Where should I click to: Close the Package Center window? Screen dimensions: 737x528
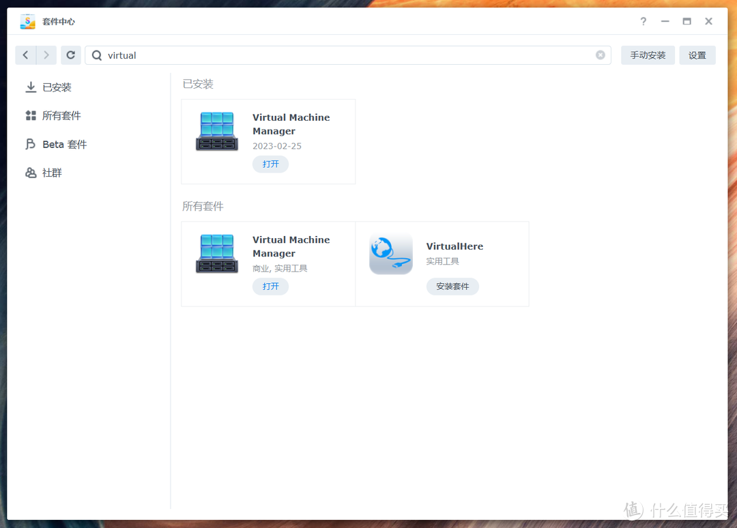[x=708, y=21]
